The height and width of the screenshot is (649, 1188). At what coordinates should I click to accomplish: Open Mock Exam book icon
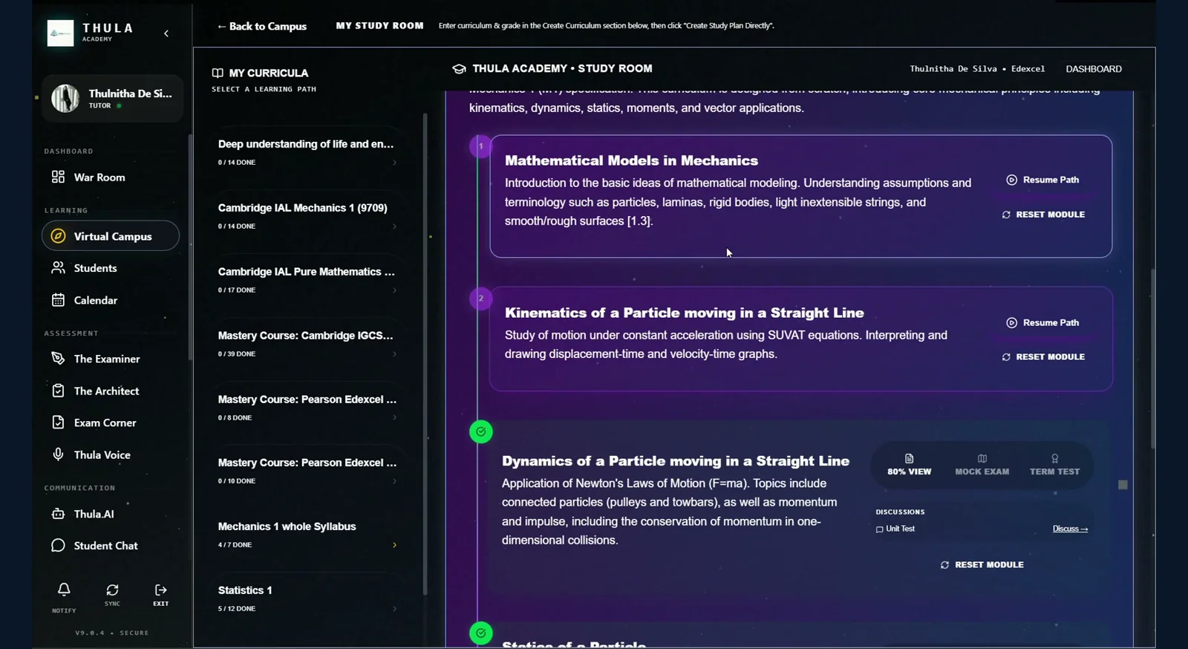(982, 459)
